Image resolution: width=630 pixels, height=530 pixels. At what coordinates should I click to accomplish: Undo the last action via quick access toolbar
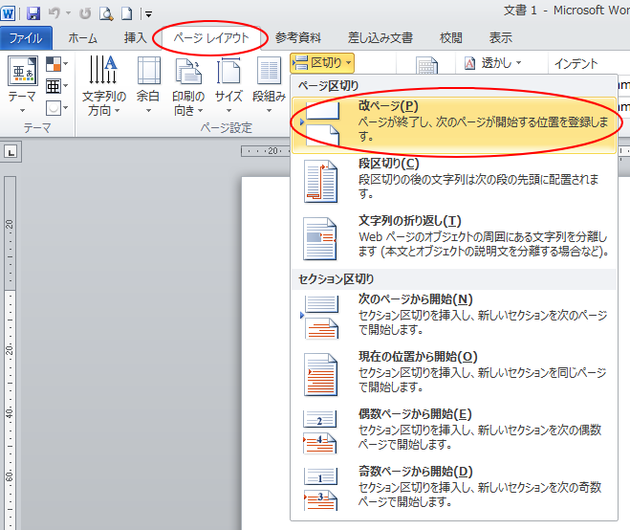click(54, 13)
